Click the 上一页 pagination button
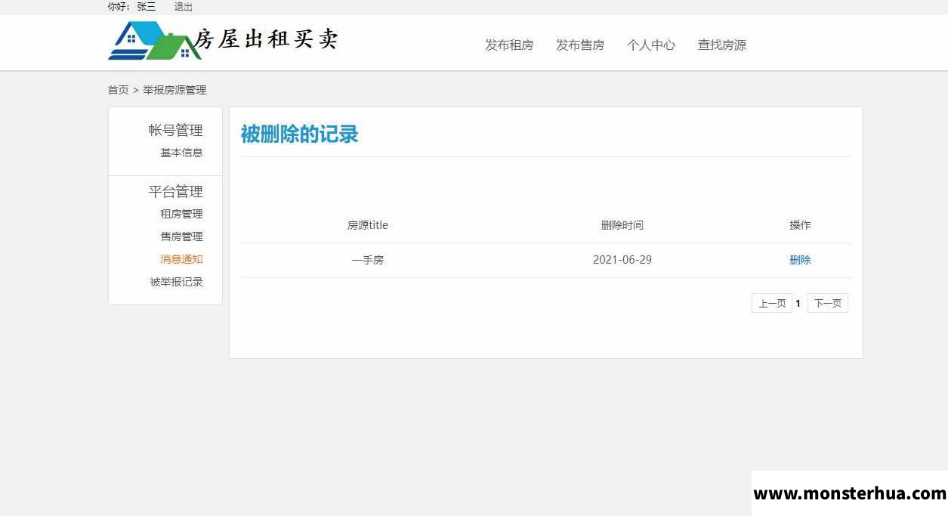The height and width of the screenshot is (516, 948). click(x=772, y=303)
